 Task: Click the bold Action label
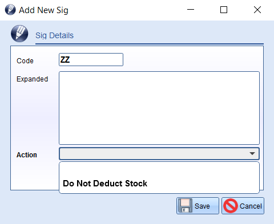pyautogui.click(x=27, y=155)
